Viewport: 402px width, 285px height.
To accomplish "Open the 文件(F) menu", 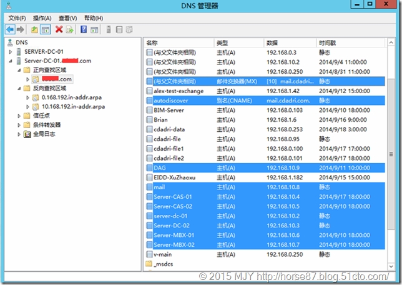I will pos(17,18).
